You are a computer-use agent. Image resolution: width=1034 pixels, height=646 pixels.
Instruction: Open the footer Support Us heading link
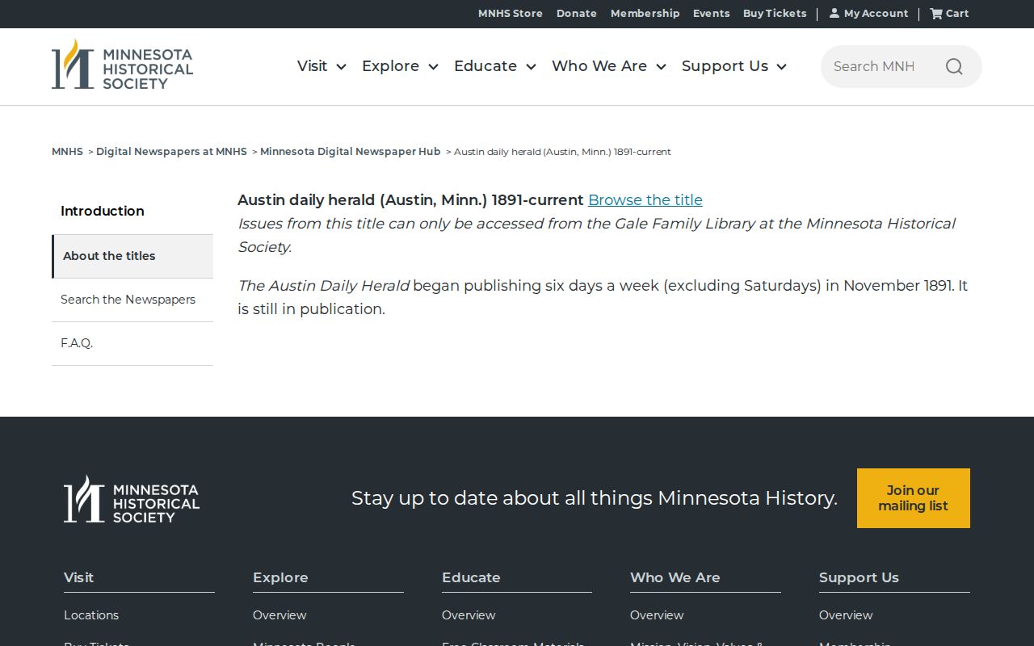[x=859, y=577]
